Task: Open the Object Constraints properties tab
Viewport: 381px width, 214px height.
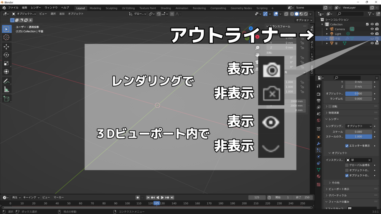Action: [x=318, y=163]
